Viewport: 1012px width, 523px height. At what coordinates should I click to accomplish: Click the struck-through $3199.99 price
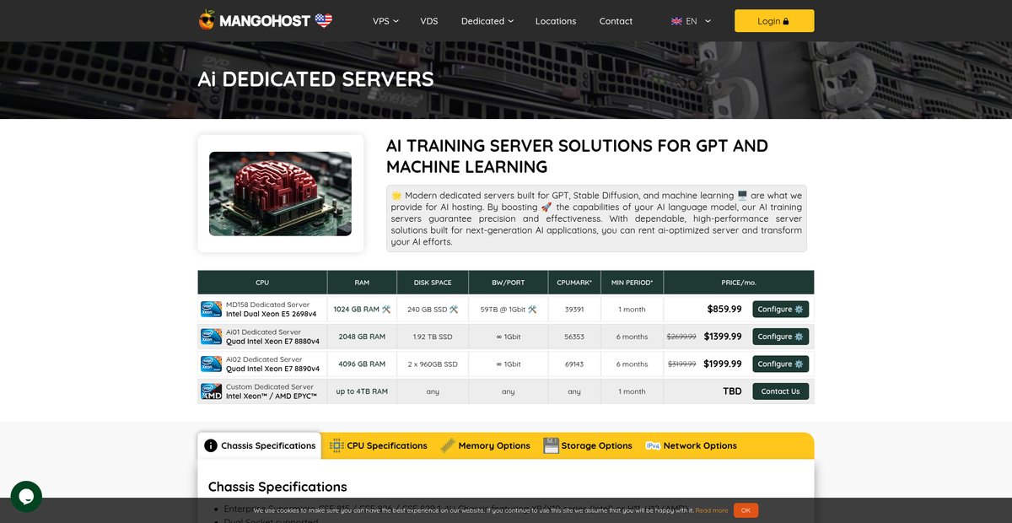(x=681, y=364)
